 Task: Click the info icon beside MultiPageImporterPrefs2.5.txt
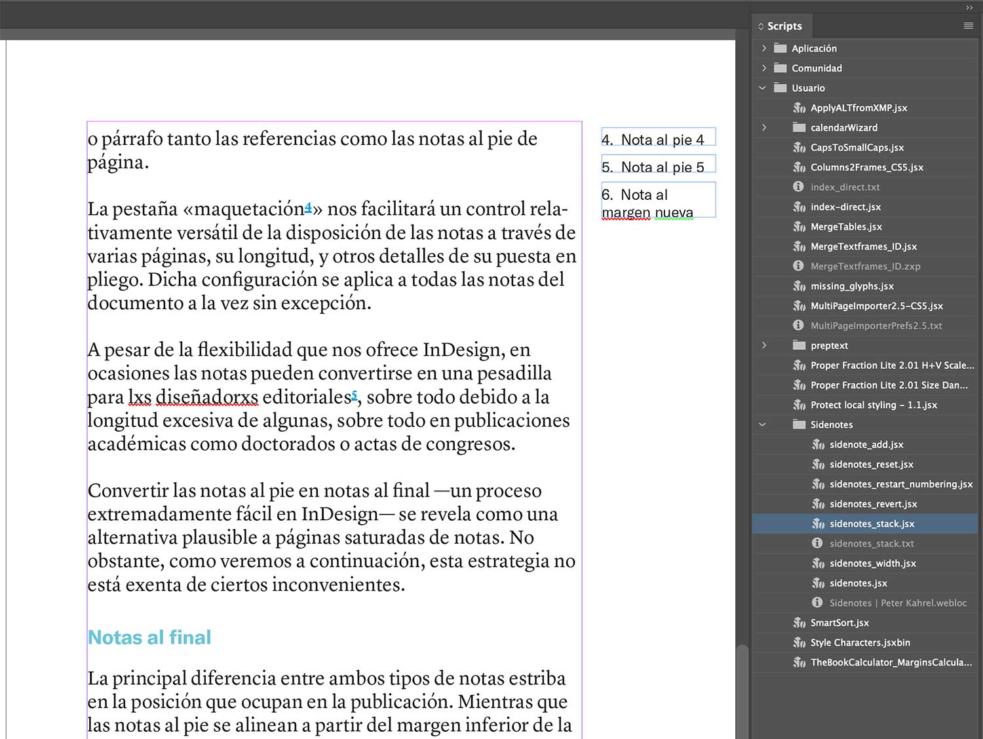pyautogui.click(x=798, y=325)
